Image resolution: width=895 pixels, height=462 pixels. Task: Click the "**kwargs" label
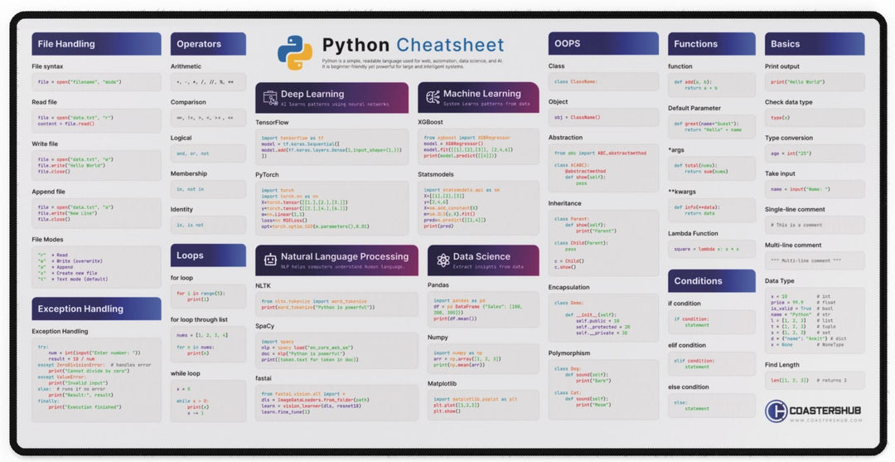click(x=682, y=192)
